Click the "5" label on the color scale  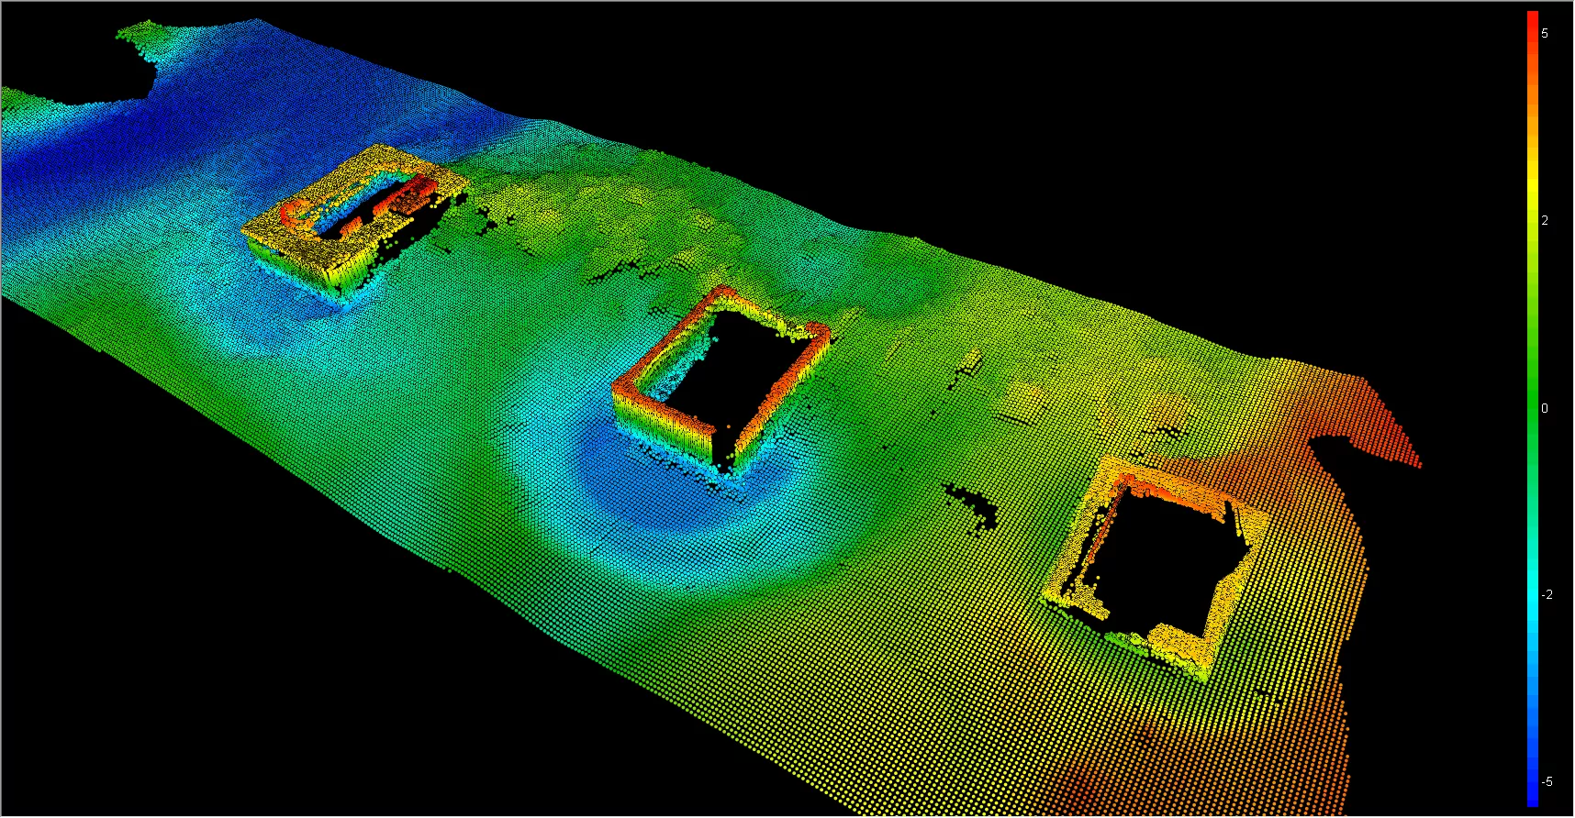coord(1545,33)
